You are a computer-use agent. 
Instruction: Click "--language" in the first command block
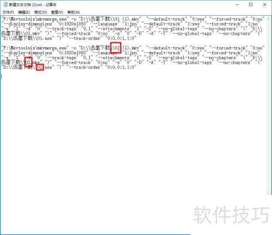click(106, 24)
